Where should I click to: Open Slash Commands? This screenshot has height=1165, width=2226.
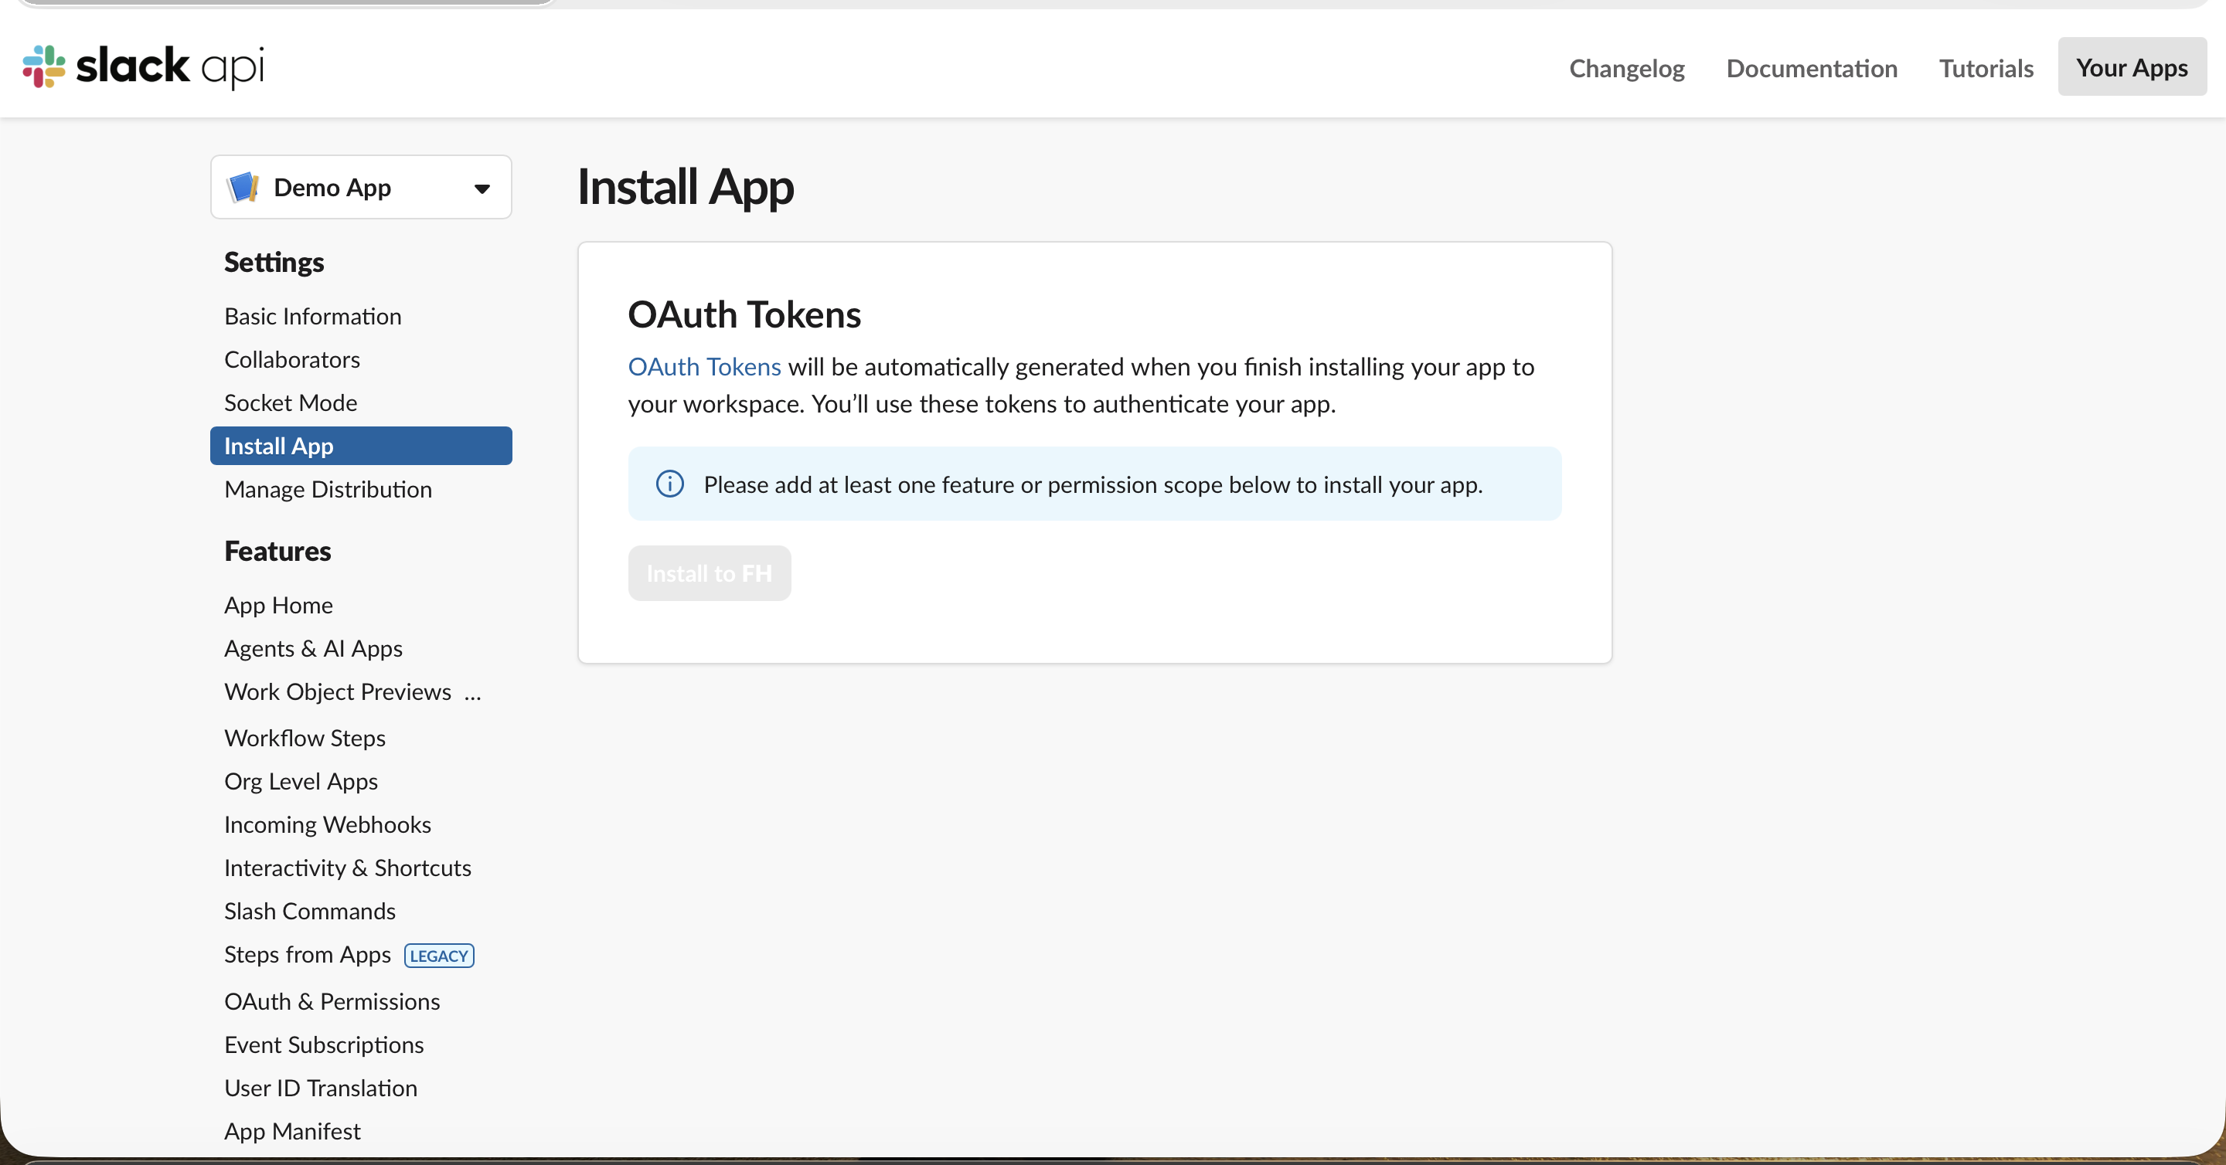pos(310,910)
